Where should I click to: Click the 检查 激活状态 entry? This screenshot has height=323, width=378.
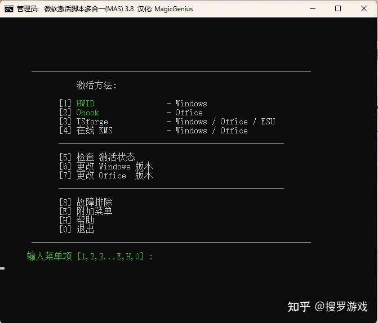click(x=97, y=158)
